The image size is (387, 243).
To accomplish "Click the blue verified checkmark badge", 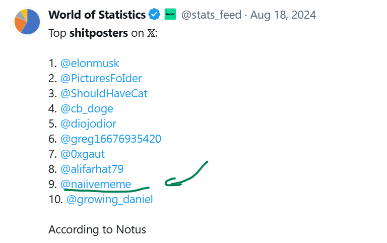I will [154, 15].
